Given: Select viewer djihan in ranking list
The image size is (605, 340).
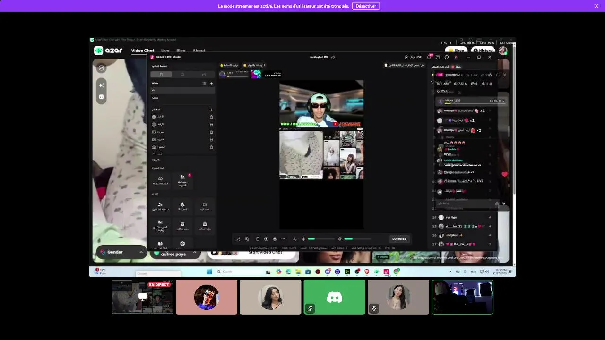Looking at the screenshot, I should (x=462, y=235).
